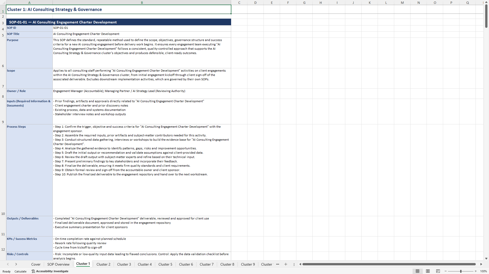Switch to the Cover sheet tab
The width and height of the screenshot is (489, 274).
pyautogui.click(x=36, y=264)
